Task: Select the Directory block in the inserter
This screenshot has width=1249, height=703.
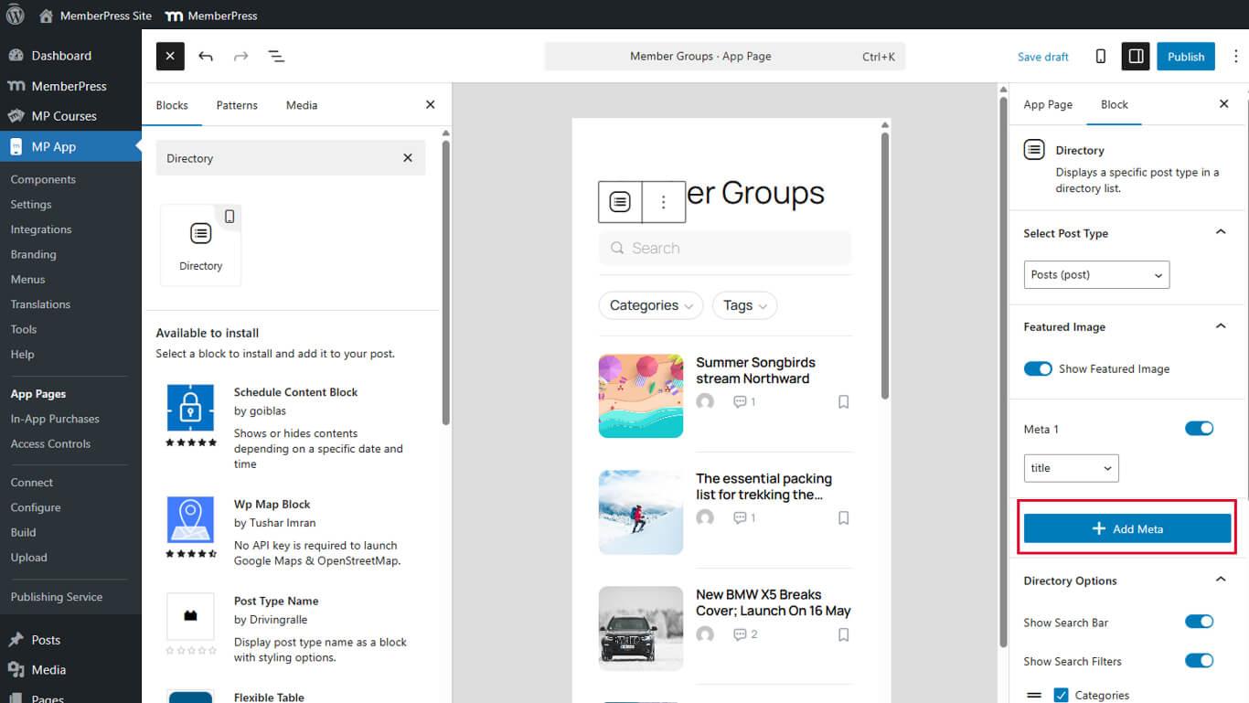Action: coord(200,243)
